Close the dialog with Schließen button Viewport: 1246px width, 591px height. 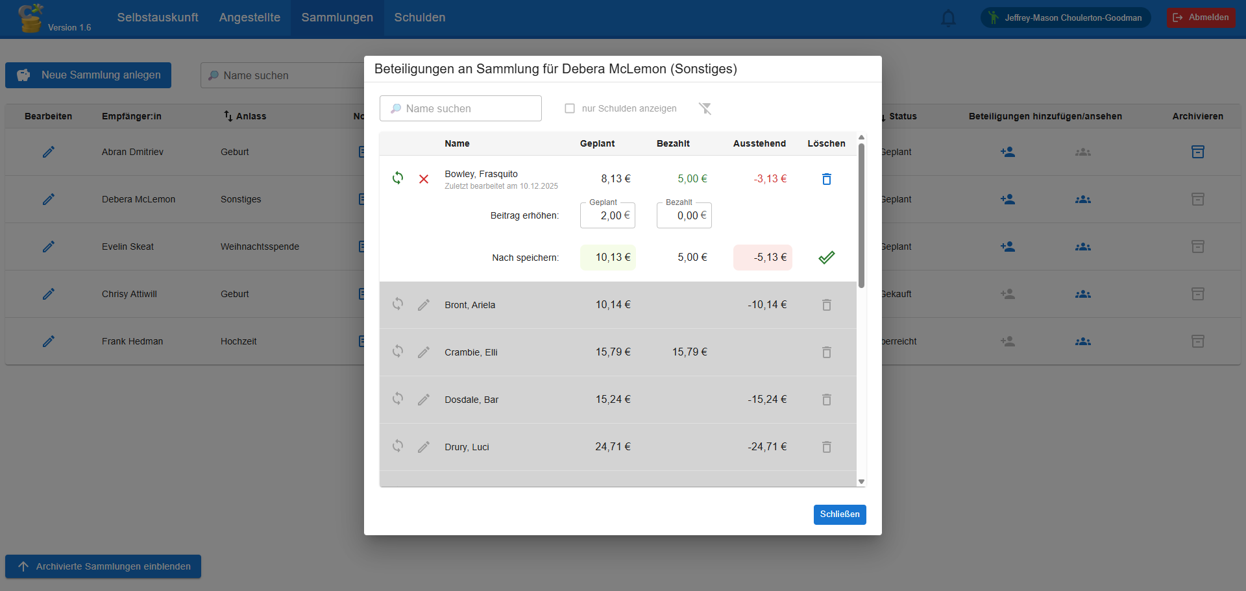[x=839, y=514]
